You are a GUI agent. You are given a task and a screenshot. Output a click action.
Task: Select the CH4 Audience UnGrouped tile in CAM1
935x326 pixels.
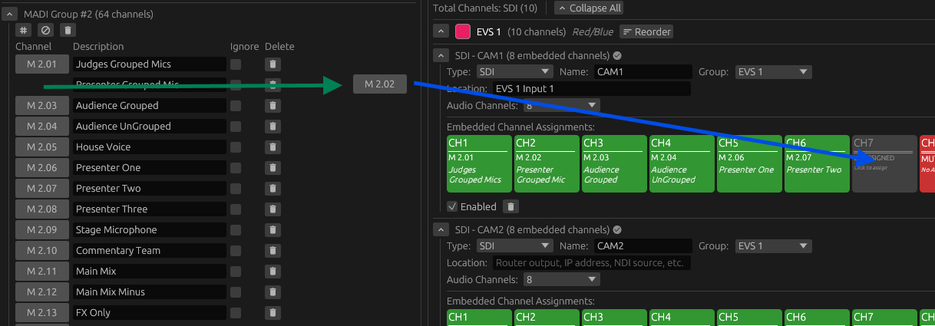pyautogui.click(x=682, y=164)
